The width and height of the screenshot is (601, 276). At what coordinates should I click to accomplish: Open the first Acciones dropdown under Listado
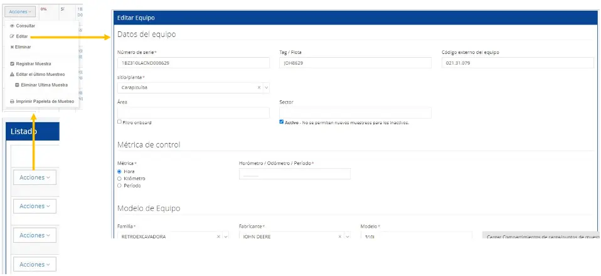pos(35,178)
